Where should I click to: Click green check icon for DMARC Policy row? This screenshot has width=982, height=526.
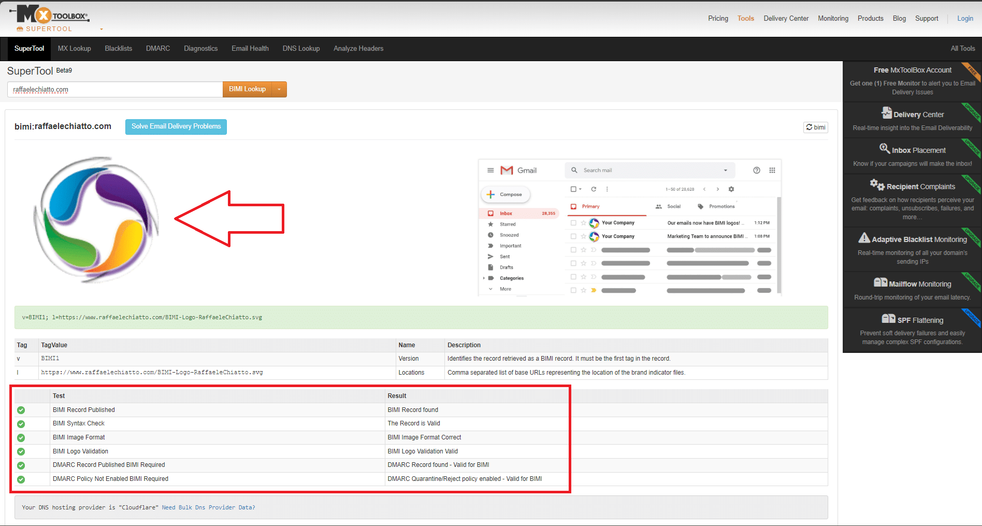(21, 479)
